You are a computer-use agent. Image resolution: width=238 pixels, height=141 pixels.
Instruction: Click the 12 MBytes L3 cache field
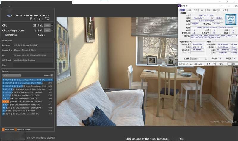(x=223, y=53)
